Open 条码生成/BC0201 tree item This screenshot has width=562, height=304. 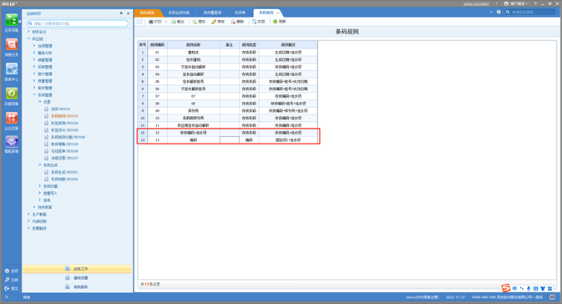pyautogui.click(x=64, y=172)
